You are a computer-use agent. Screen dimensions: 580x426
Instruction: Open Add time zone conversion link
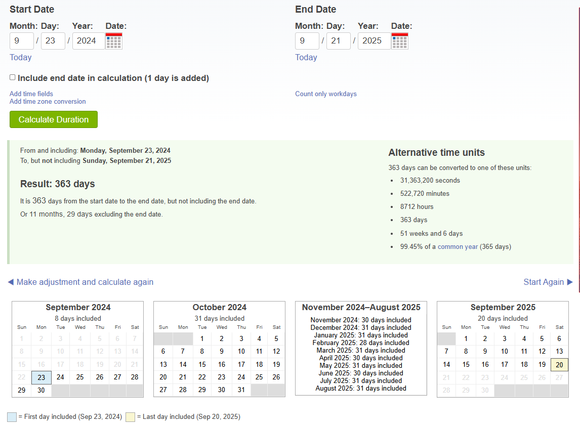[x=48, y=101]
